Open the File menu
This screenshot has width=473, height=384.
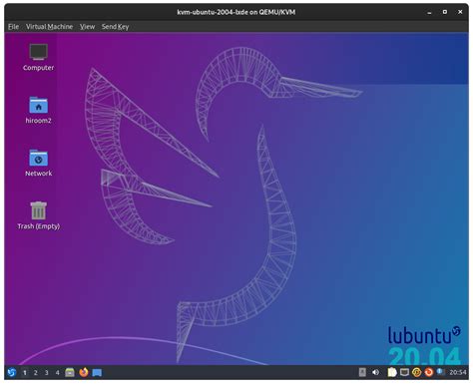(x=13, y=27)
